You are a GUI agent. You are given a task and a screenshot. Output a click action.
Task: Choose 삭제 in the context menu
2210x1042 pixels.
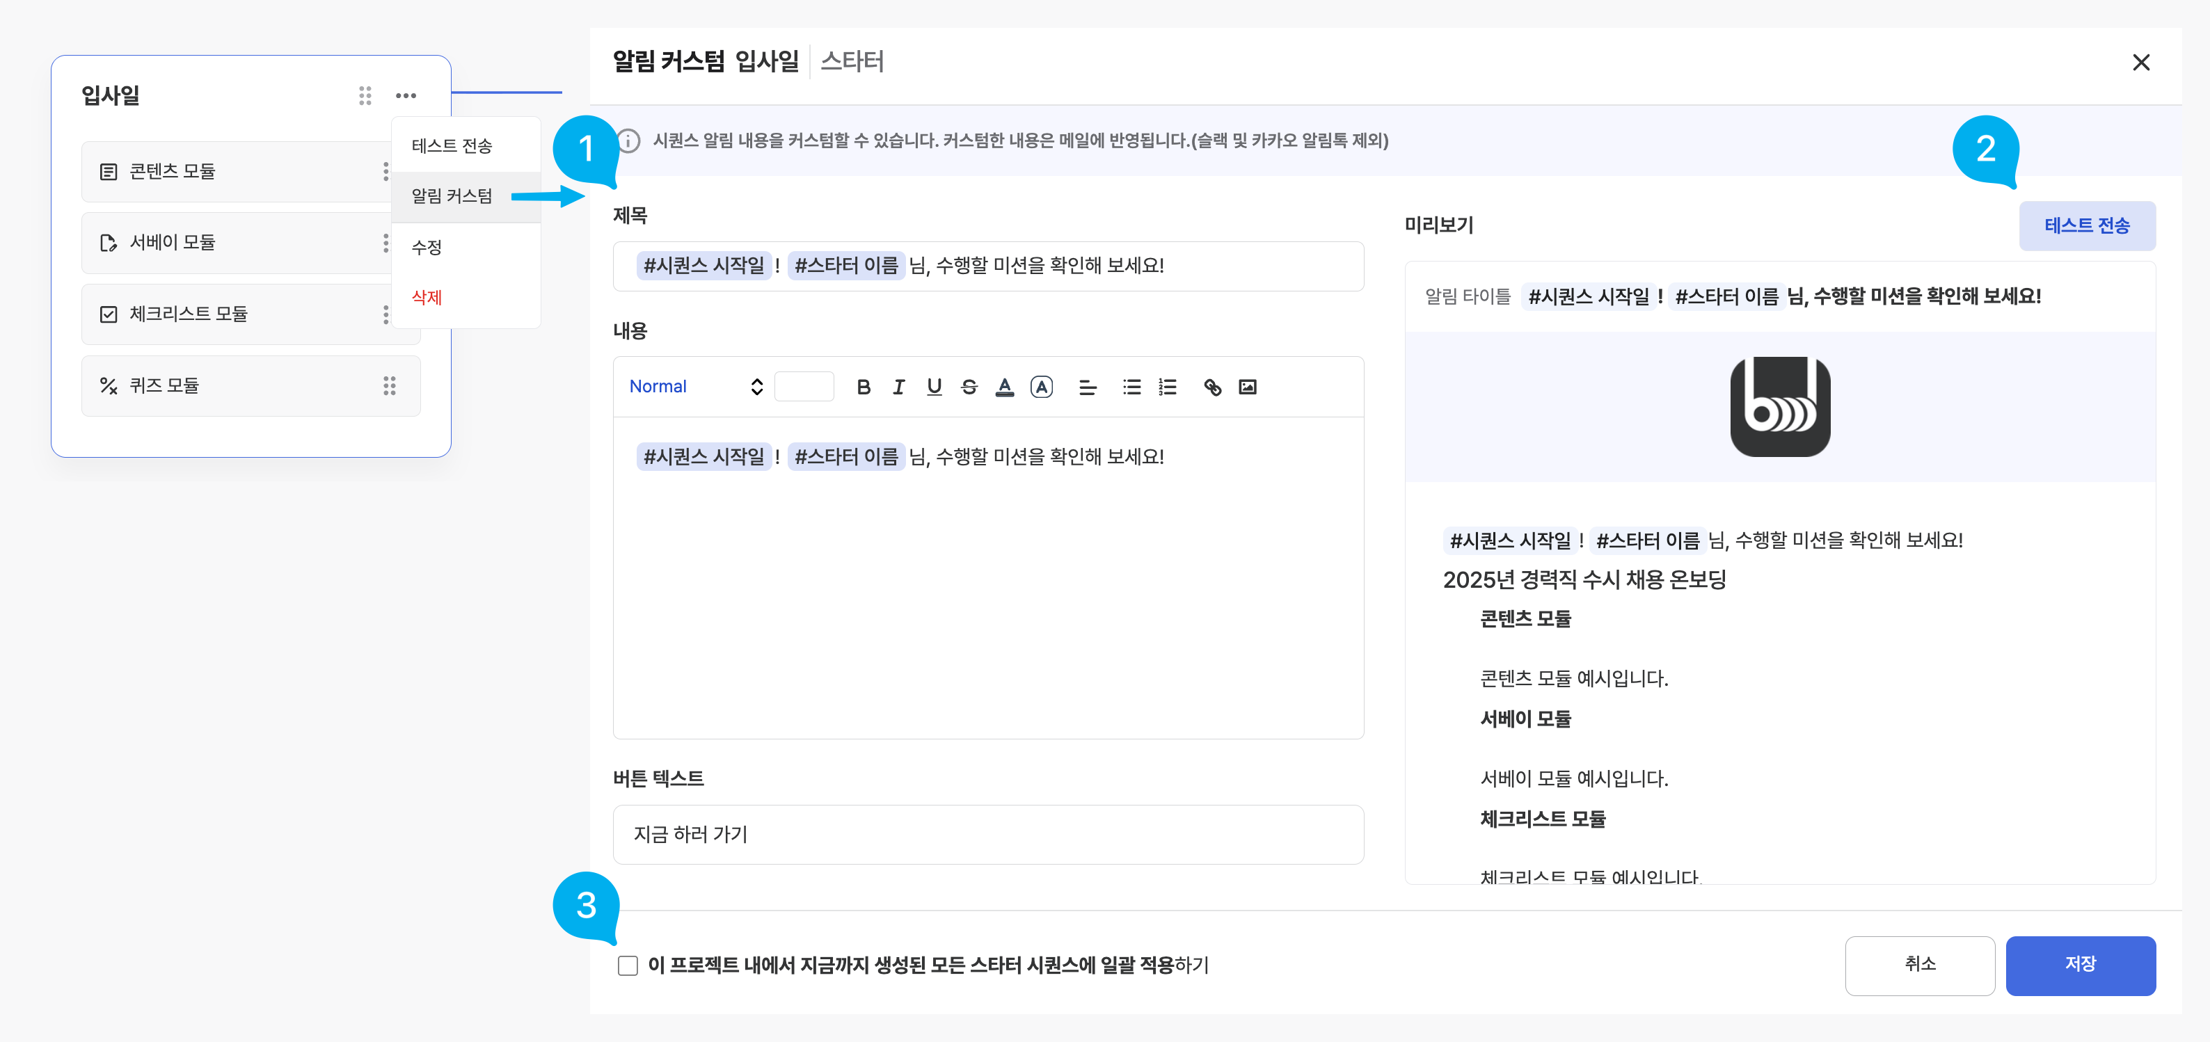(x=427, y=298)
